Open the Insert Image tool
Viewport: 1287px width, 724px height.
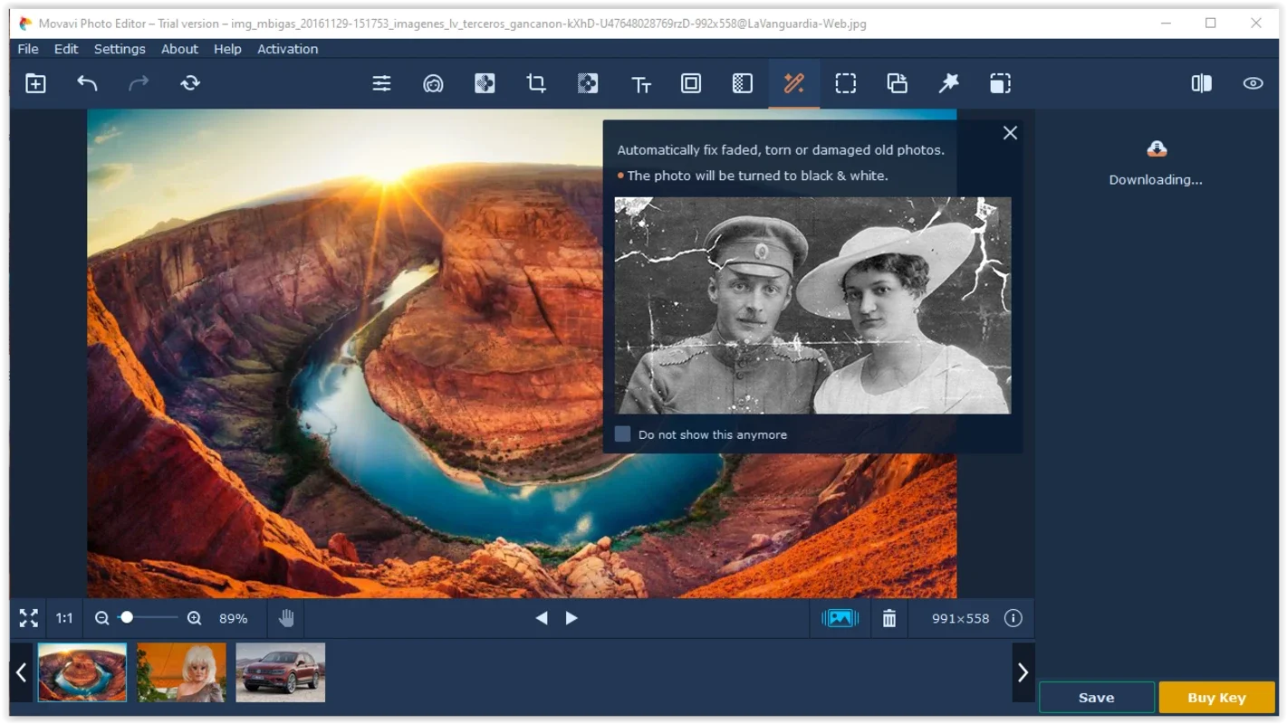(x=897, y=83)
